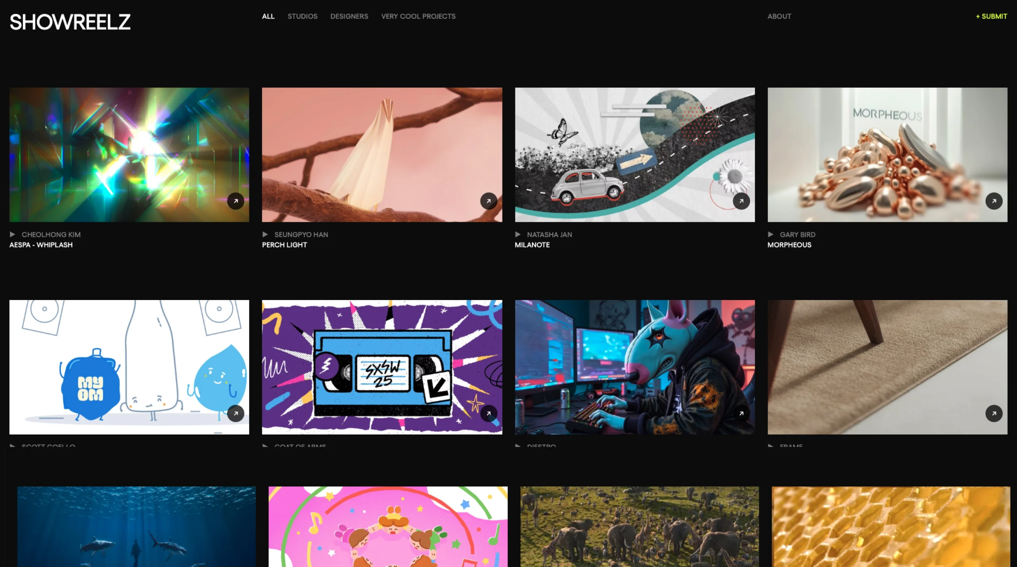Open Milanote title link
This screenshot has width=1017, height=567.
point(532,245)
